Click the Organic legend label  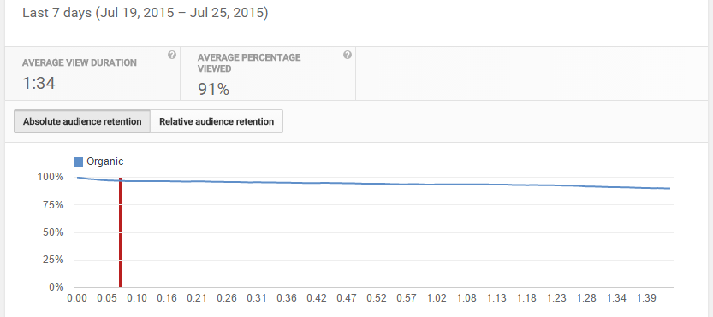click(x=105, y=161)
